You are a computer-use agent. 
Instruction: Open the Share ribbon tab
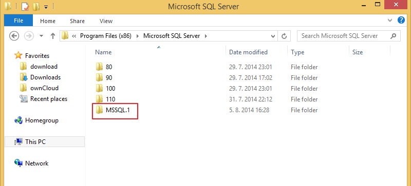coord(77,21)
